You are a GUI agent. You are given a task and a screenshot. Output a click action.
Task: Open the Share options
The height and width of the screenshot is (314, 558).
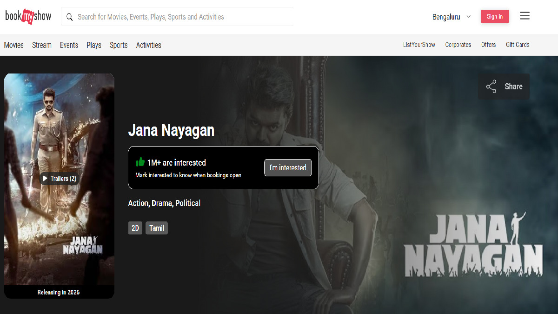504,86
